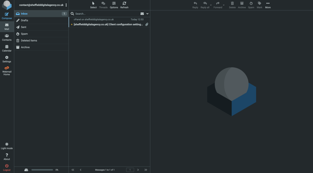Click the Spam button in message toolbar
Image resolution: width=313 pixels, height=173 pixels.
tap(251, 5)
